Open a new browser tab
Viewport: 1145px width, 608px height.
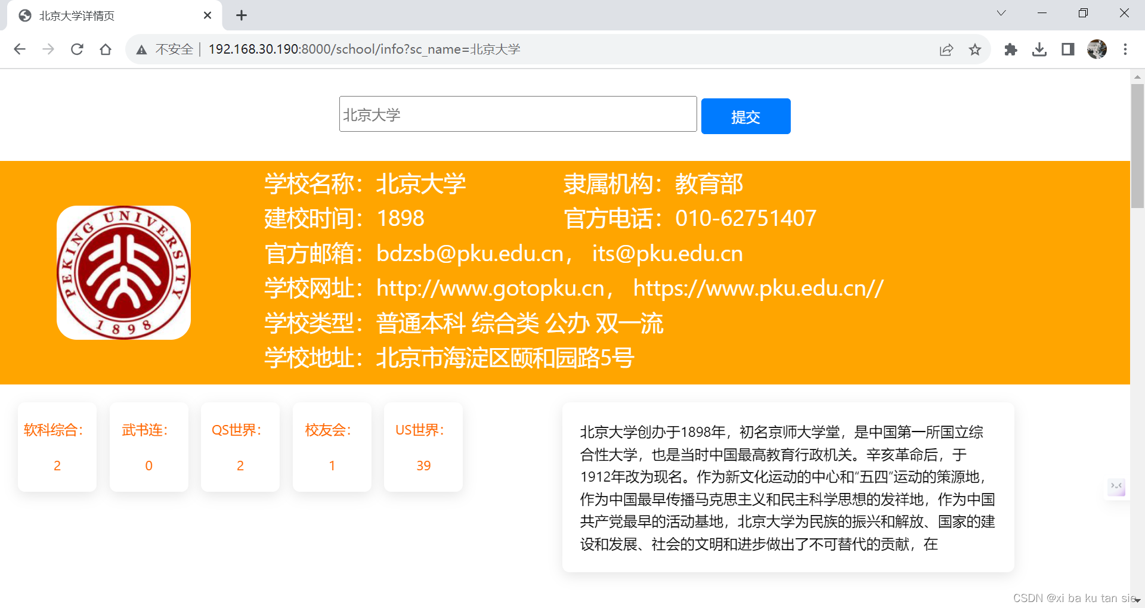241,15
